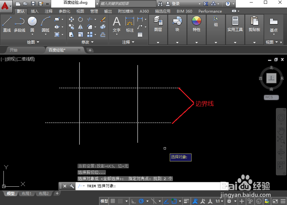The width and height of the screenshot is (287, 205).
Task: Switch to the Layout1 (布局1) tab
Action: pyautogui.click(x=27, y=193)
